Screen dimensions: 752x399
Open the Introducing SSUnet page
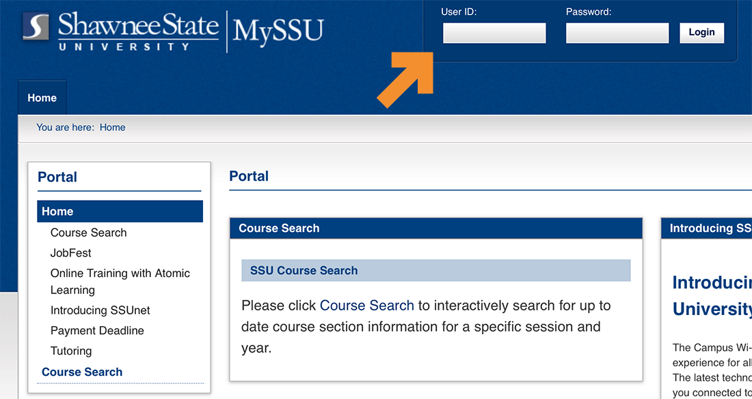pyautogui.click(x=100, y=310)
